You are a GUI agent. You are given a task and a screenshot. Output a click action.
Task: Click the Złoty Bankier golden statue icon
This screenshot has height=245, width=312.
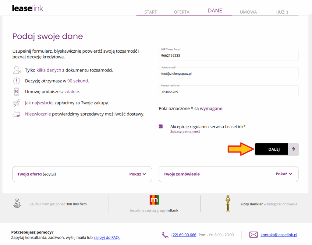tap(228, 204)
